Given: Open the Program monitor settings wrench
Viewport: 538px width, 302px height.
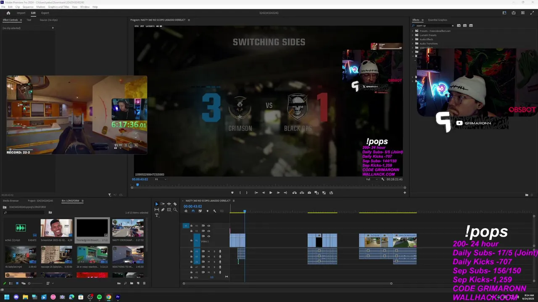Looking at the screenshot, I should pyautogui.click(x=382, y=179).
